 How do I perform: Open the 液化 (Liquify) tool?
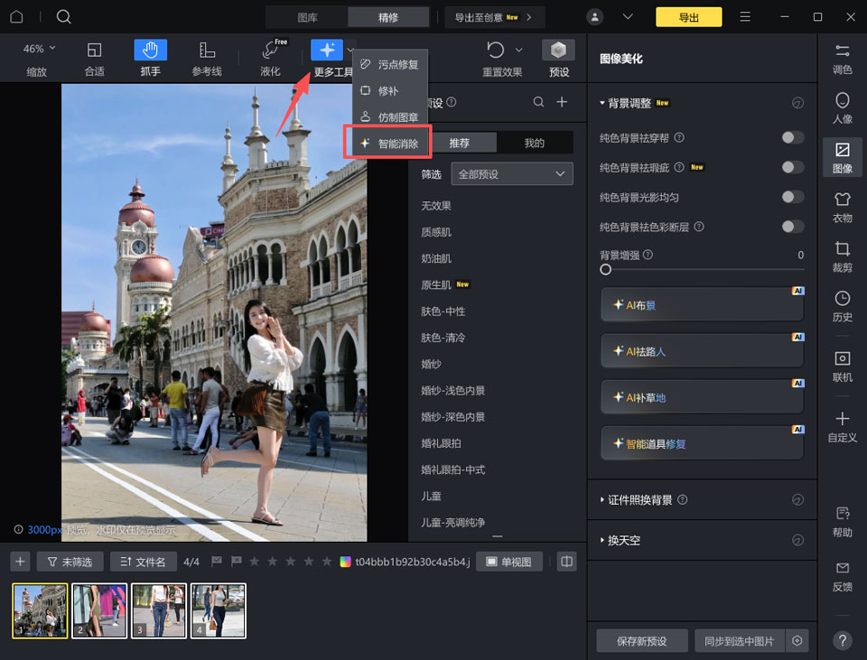click(269, 54)
